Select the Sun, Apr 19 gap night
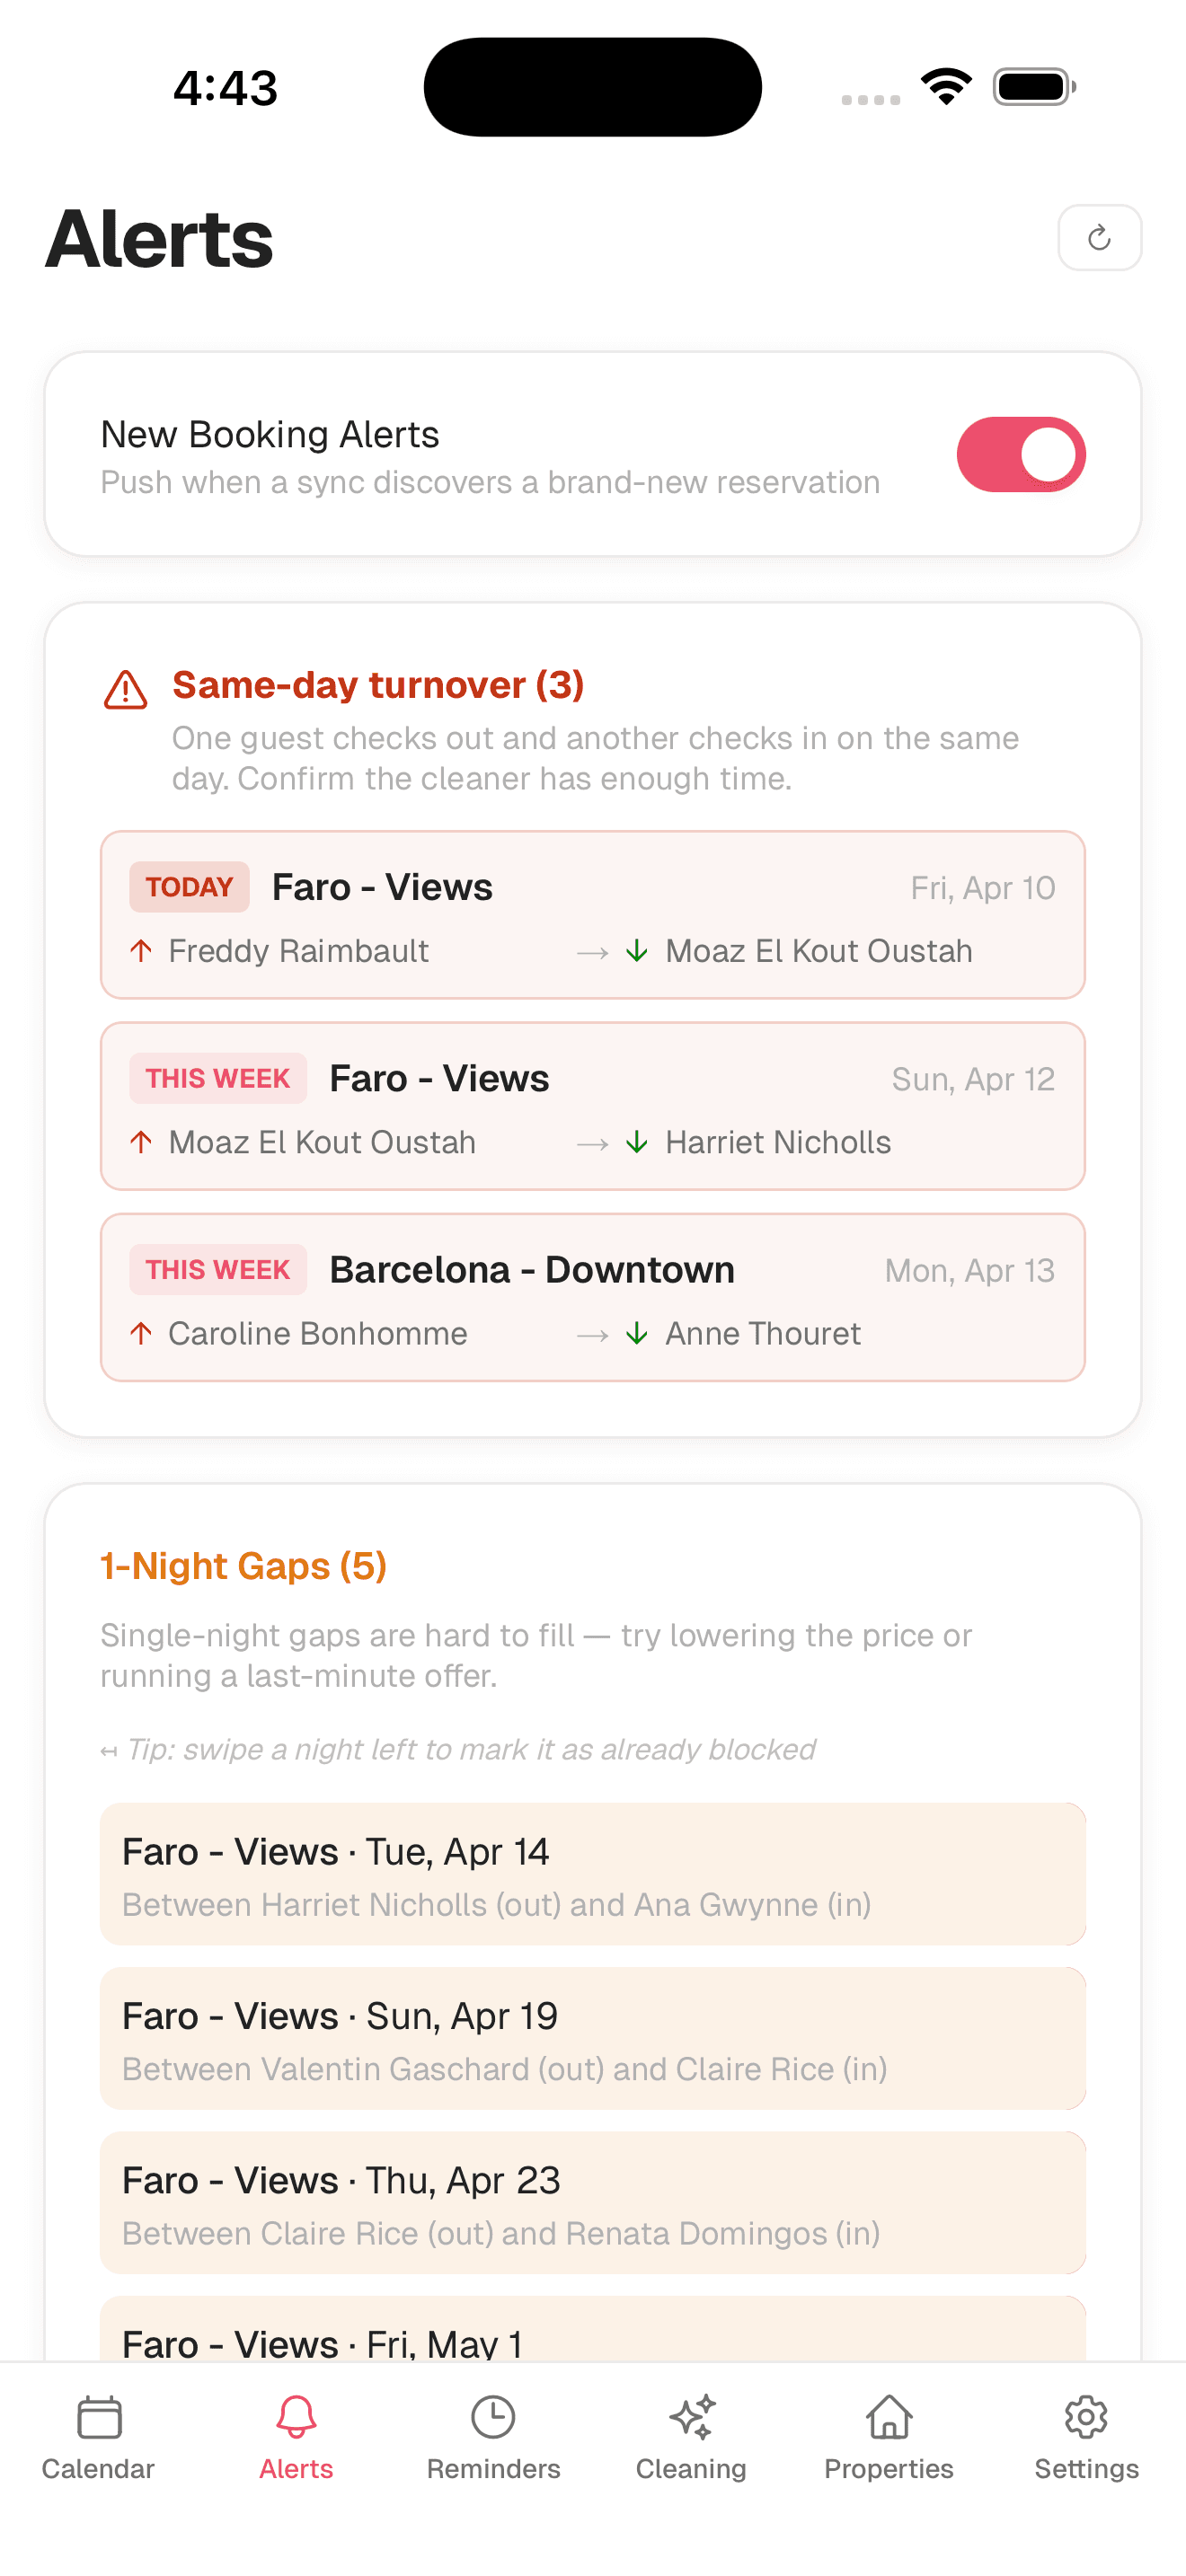This screenshot has height=2576, width=1186. click(592, 2038)
